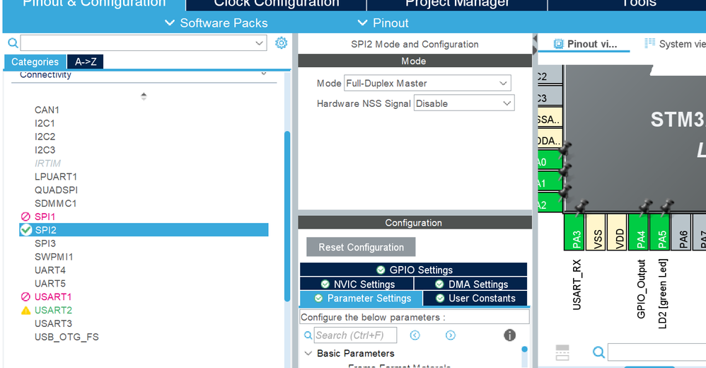Viewport: 706px width, 368px height.
Task: Collapse the Connectivity category up arrow
Action: [x=144, y=96]
